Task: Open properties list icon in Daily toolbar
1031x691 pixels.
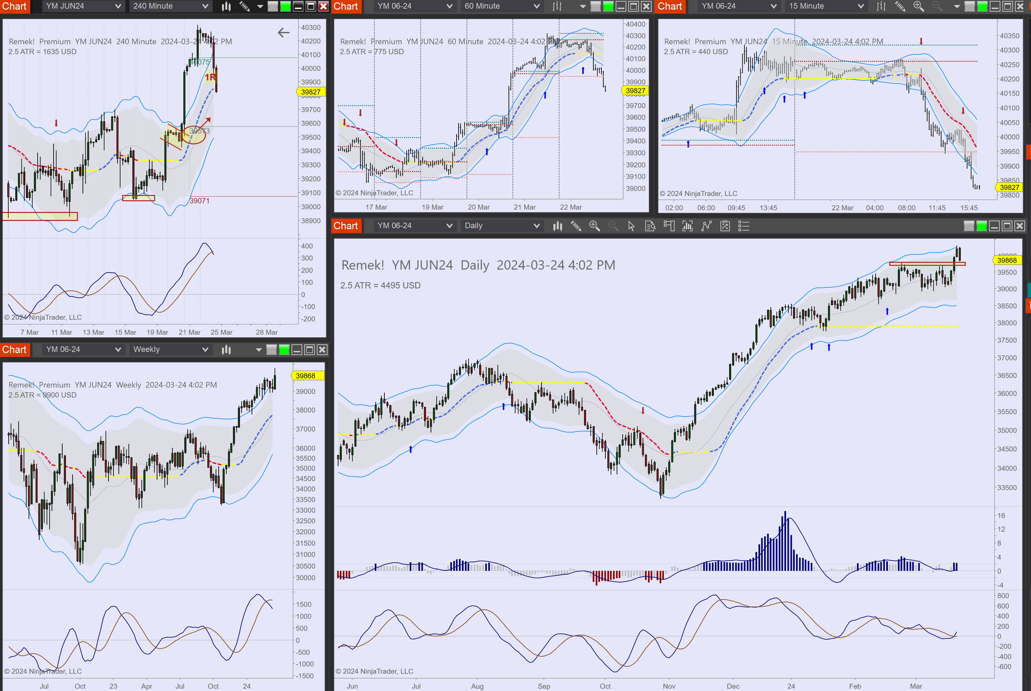Action: 744,226
